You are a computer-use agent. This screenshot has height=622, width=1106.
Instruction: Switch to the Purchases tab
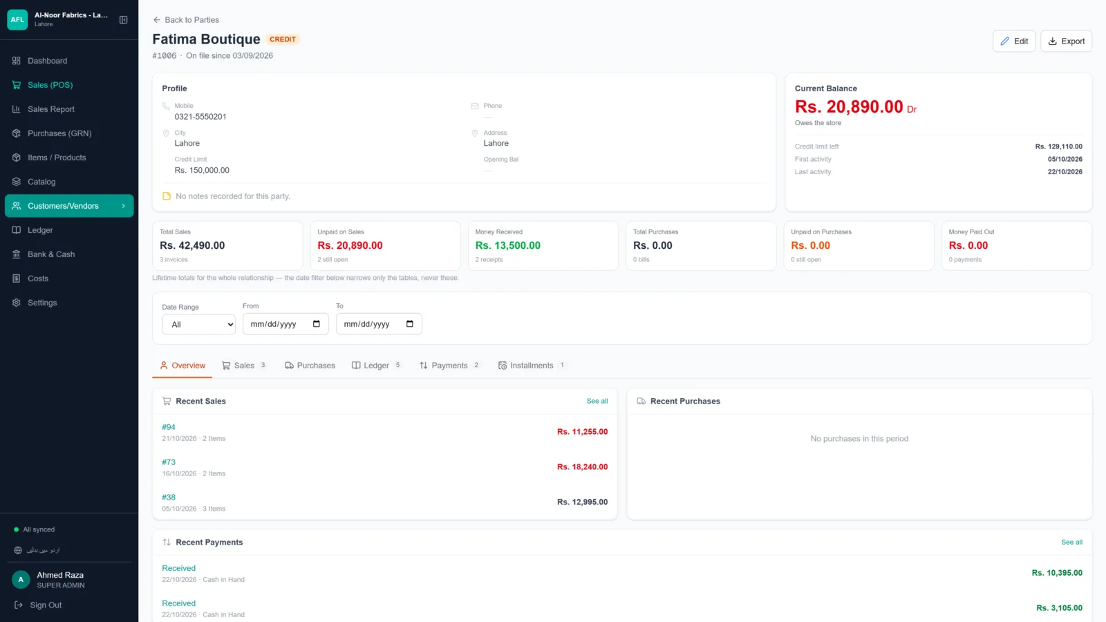click(310, 366)
